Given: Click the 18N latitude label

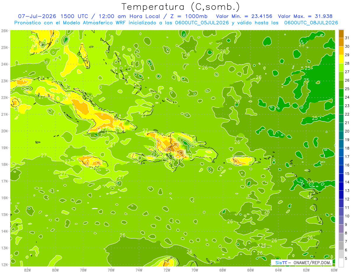Looking at the screenshot, I should pos(4,164).
